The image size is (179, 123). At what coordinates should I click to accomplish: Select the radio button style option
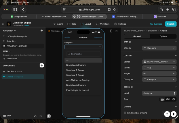(174, 99)
